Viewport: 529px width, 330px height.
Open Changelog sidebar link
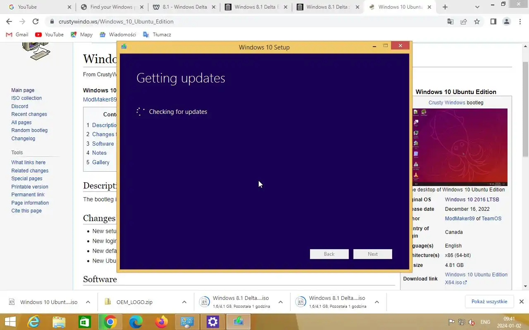tap(23, 139)
